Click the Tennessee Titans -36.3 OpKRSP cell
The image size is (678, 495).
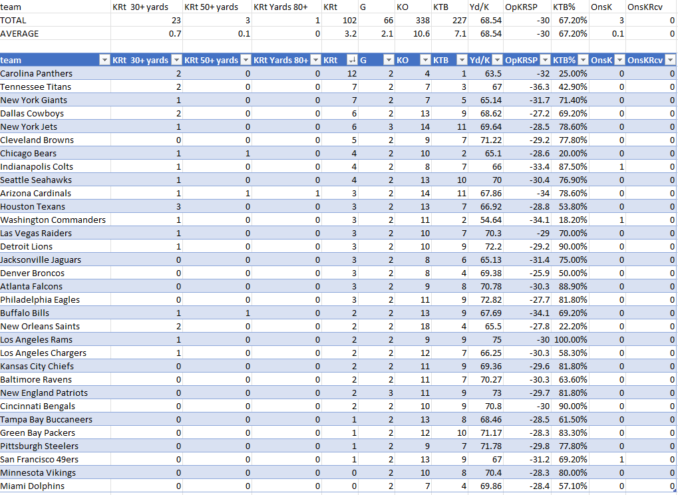[528, 87]
